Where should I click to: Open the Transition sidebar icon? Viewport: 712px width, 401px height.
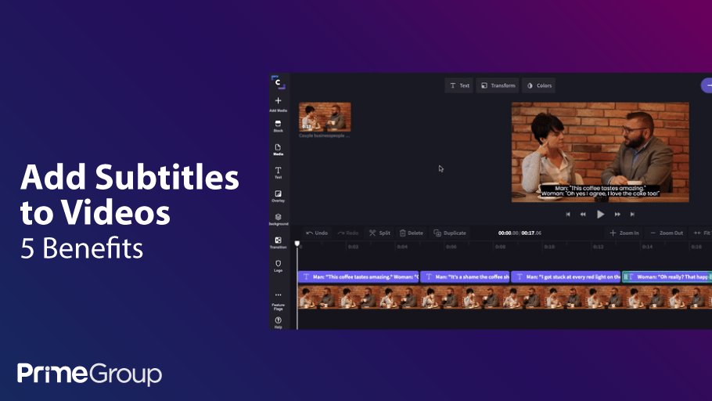[x=279, y=243]
